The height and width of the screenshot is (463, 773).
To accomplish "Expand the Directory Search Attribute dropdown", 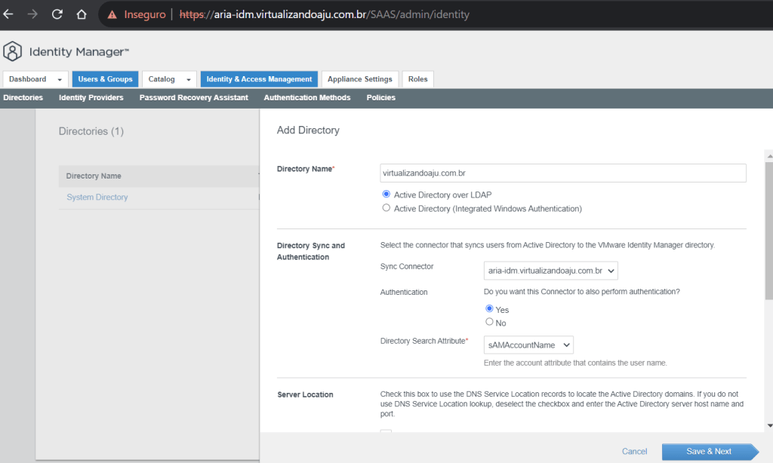I will pos(528,345).
